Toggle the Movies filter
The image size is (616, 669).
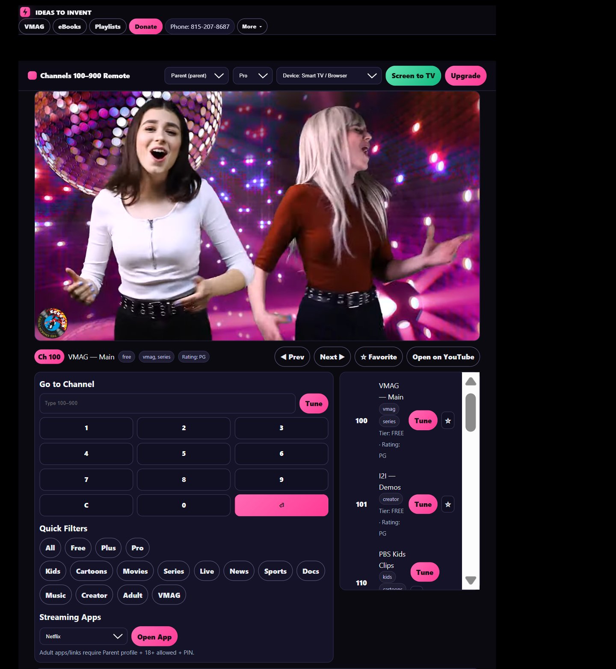click(135, 571)
